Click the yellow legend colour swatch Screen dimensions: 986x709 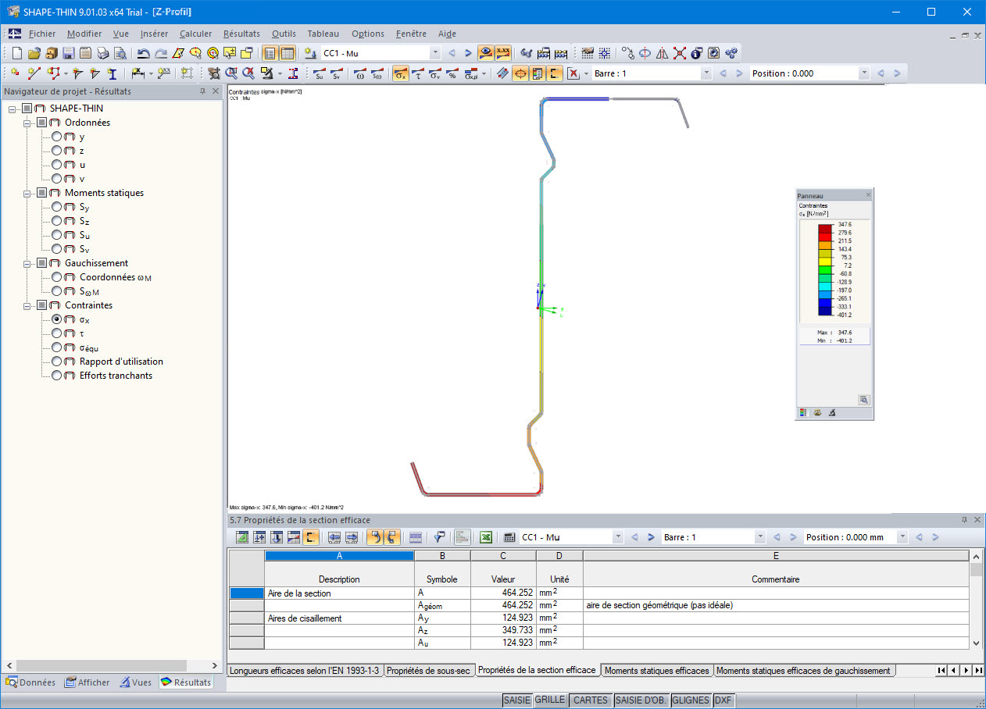(x=824, y=261)
